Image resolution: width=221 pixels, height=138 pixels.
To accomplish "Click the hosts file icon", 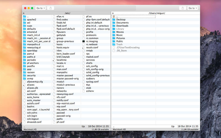I will click(x=54, y=44).
